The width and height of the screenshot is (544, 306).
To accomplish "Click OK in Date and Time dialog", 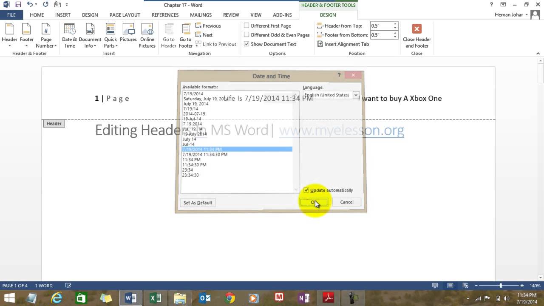I will tap(314, 202).
